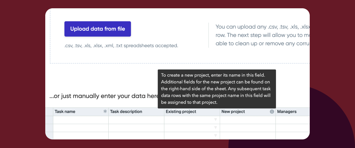Open first row Existing project dropdown arrow

coord(216,120)
